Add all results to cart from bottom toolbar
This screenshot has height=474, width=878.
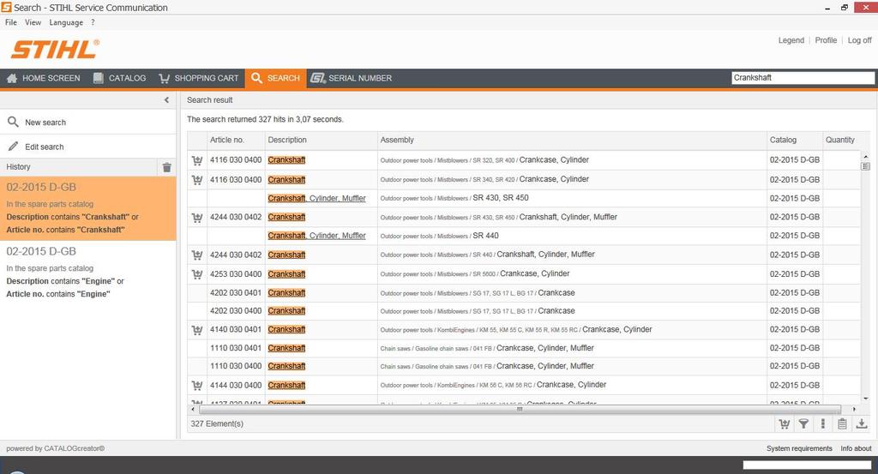[785, 424]
